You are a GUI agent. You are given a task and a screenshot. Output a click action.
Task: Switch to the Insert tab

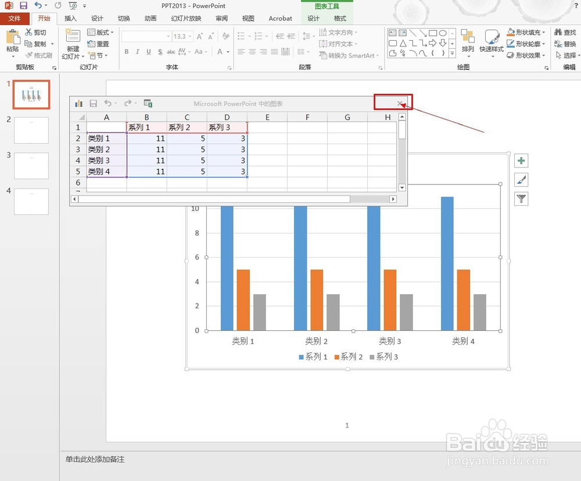pyautogui.click(x=70, y=18)
